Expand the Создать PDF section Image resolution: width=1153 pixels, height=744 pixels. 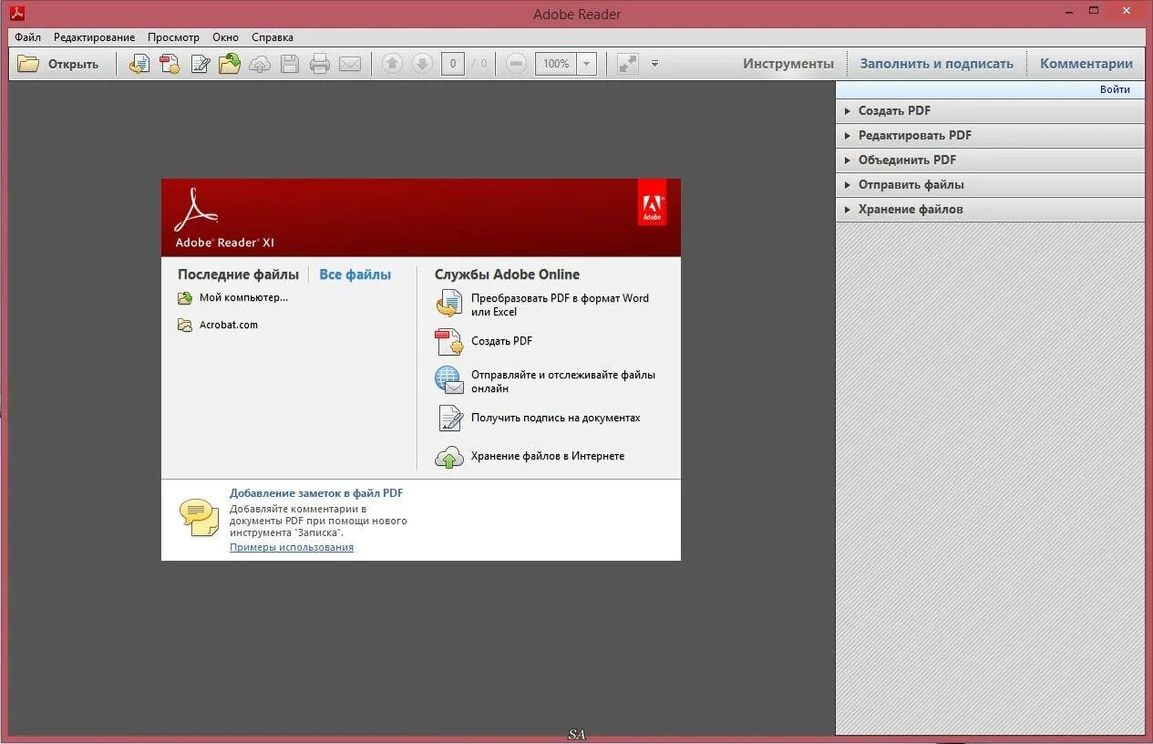[990, 110]
